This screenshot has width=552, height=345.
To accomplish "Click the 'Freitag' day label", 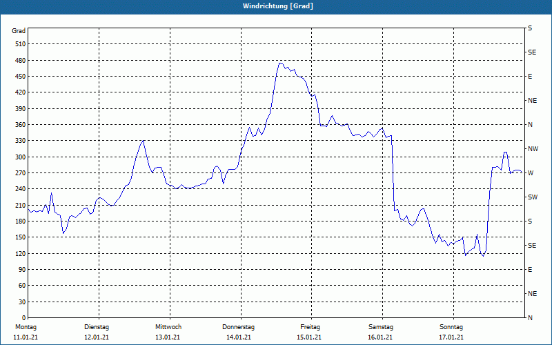I will coord(310,327).
